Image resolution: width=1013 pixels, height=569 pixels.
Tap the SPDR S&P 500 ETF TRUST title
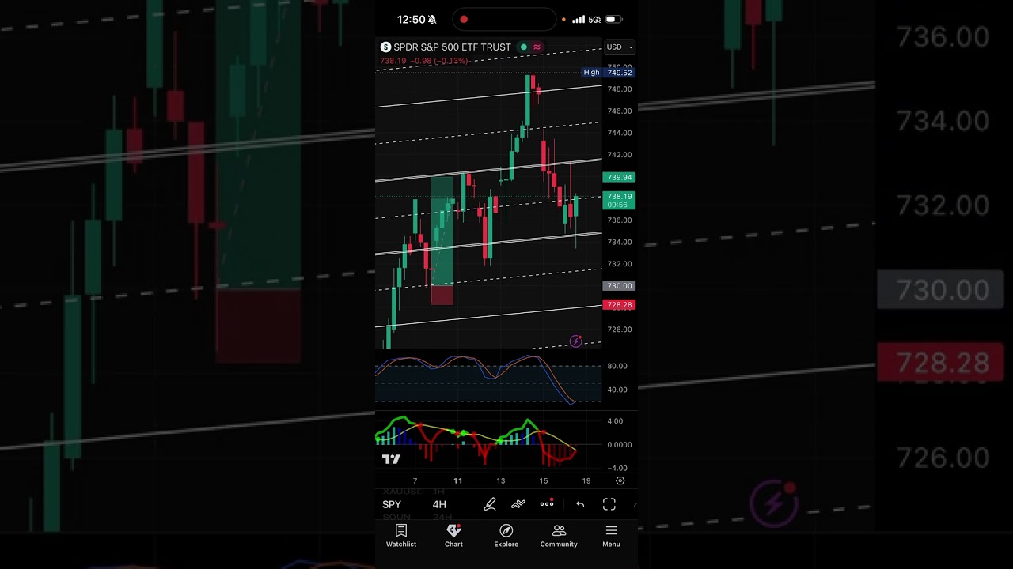point(452,47)
